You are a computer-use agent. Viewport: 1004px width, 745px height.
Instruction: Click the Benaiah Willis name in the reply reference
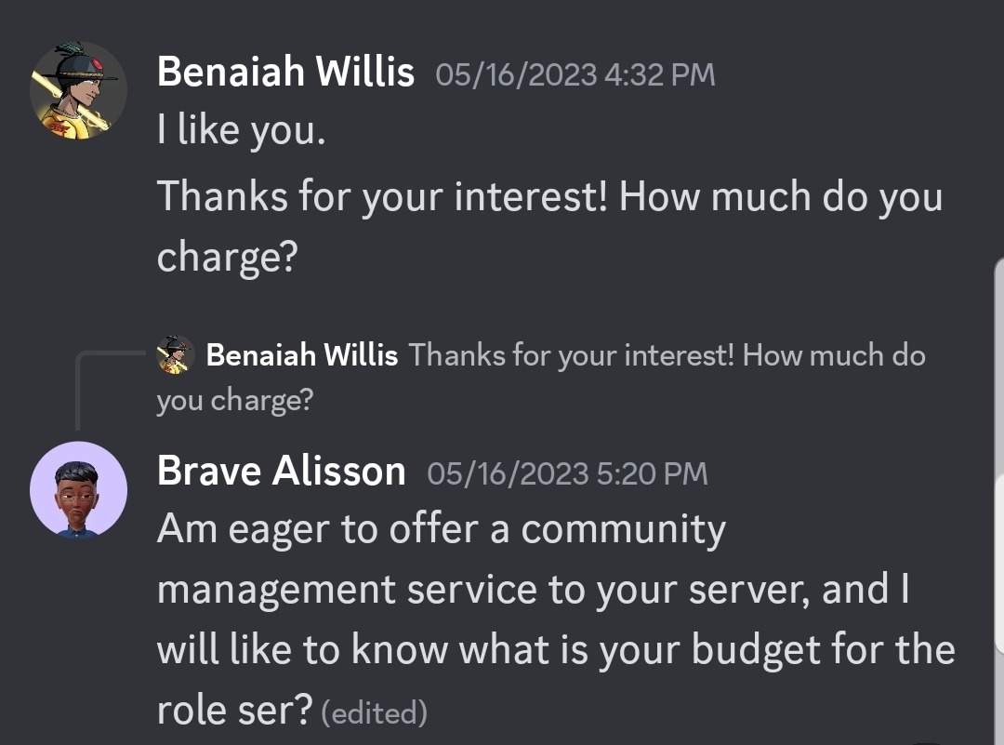301,355
